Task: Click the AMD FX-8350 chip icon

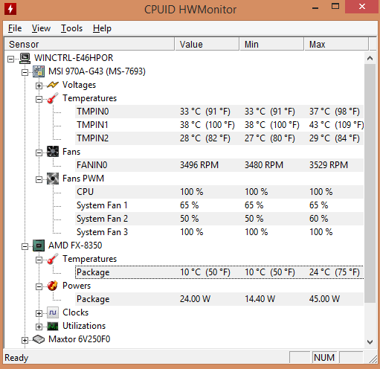Action: [x=39, y=246]
